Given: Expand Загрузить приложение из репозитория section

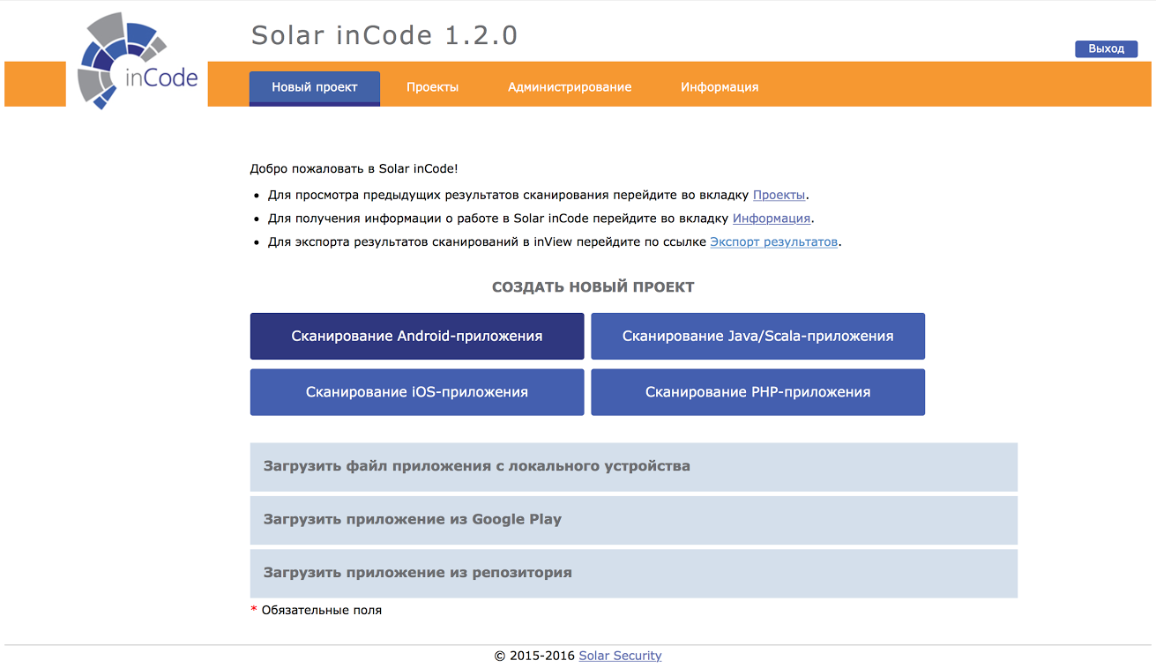Looking at the screenshot, I should [633, 573].
